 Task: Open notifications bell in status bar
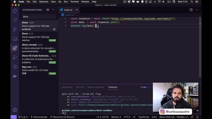[197, 117]
